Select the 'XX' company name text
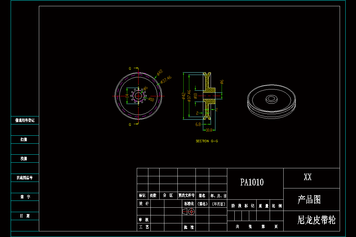Screen dimensions: 356x237 [x=308, y=177]
